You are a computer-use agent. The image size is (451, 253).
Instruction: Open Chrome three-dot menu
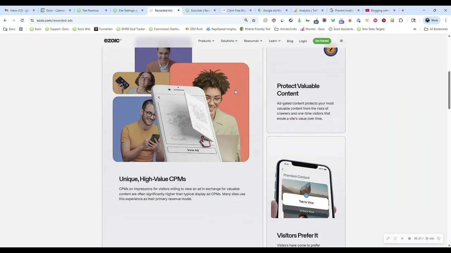coord(446,20)
